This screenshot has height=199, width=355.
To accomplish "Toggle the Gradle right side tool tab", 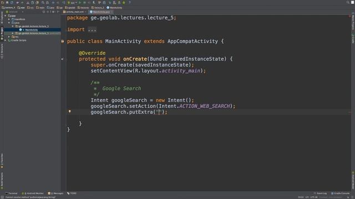I will (x=353, y=38).
